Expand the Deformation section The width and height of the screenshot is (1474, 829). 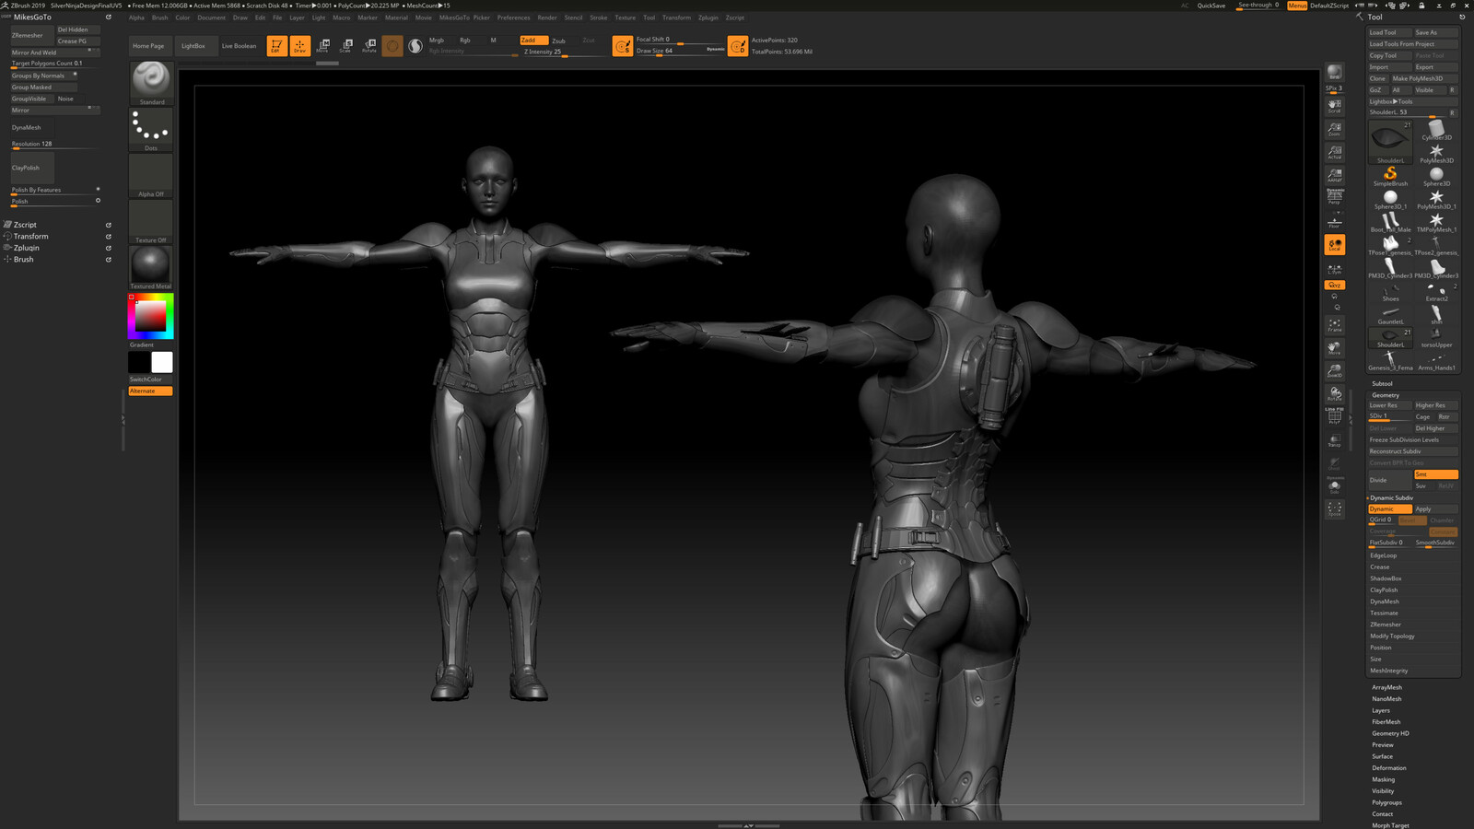[1388, 768]
